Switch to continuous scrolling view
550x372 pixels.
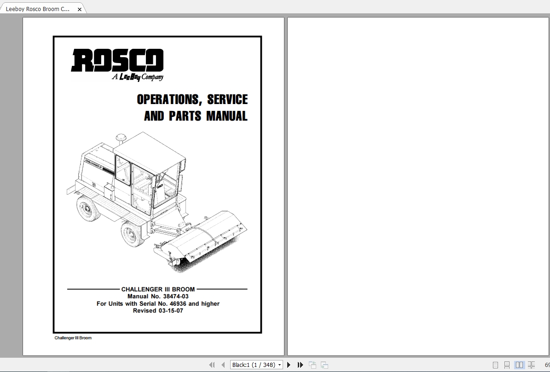tap(507, 365)
